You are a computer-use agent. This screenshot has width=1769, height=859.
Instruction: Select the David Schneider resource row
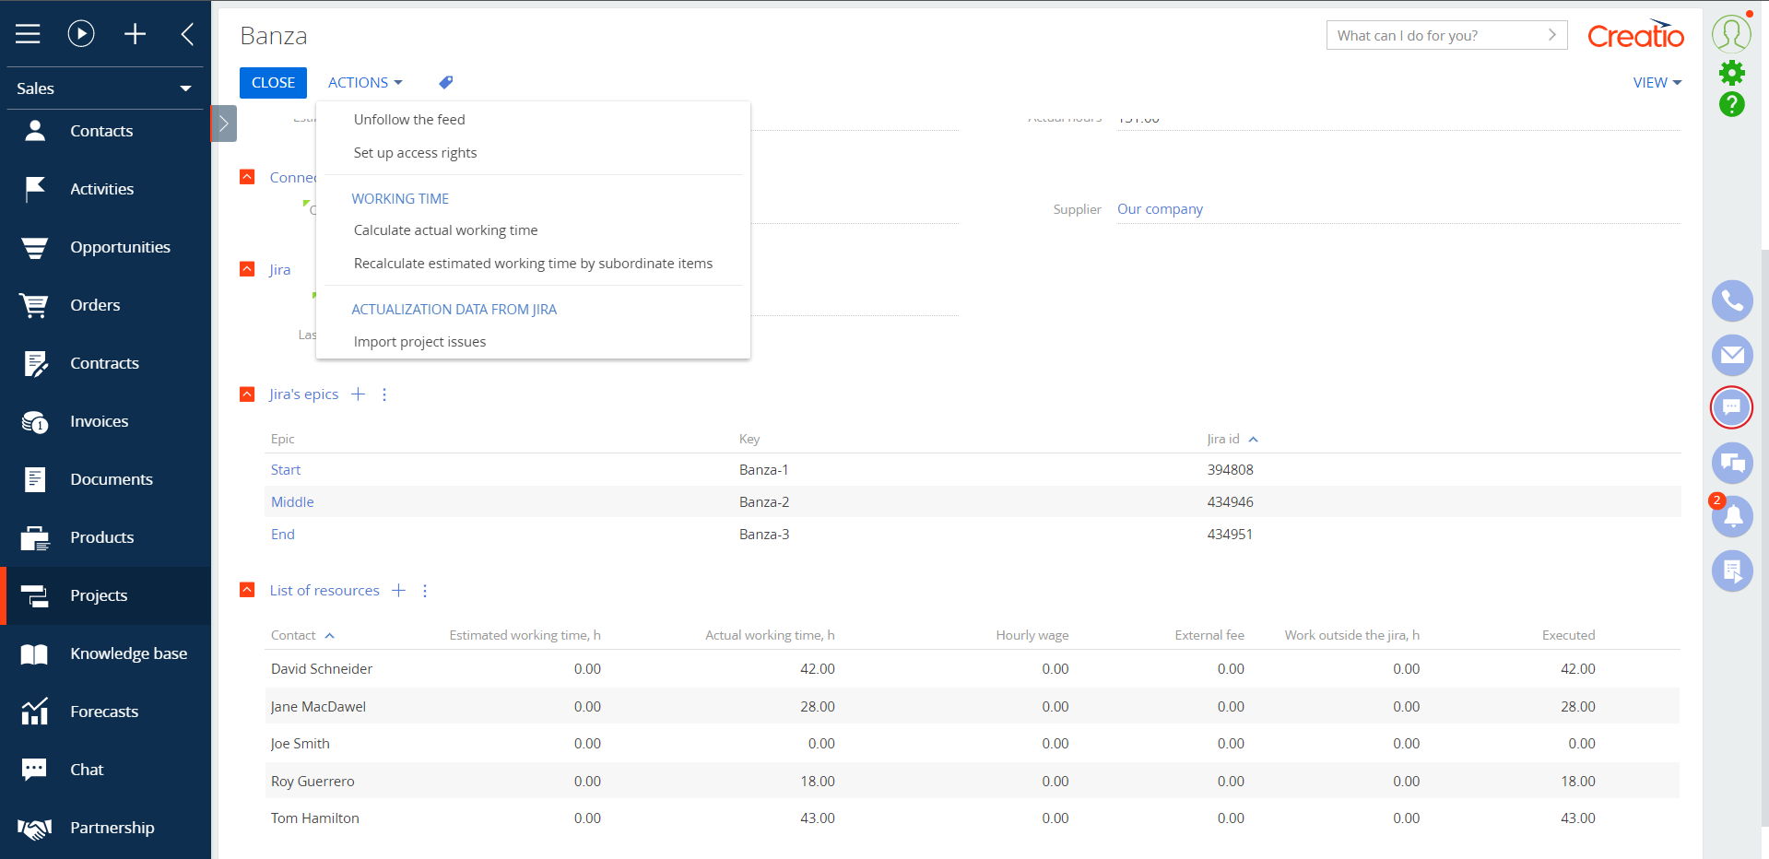click(x=972, y=669)
